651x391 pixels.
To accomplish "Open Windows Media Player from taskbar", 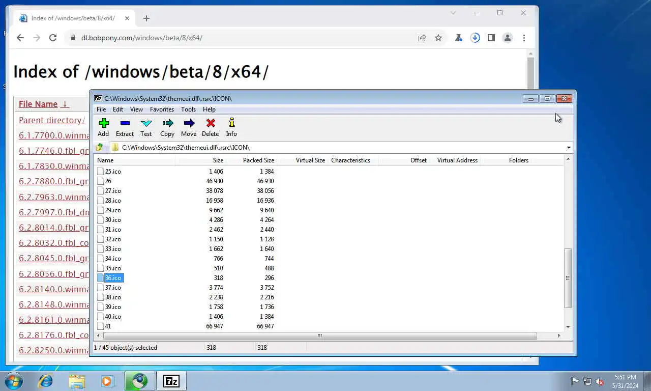I will tap(107, 381).
